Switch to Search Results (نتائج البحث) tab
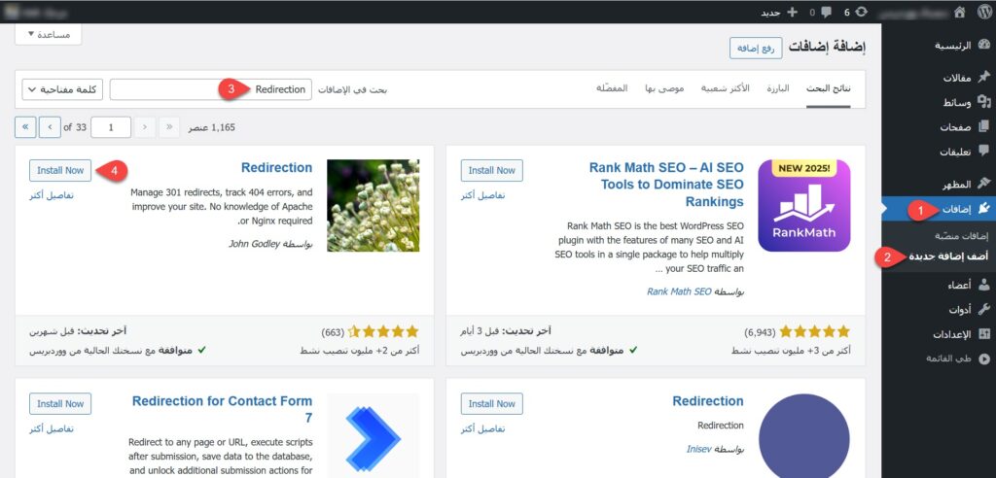The height and width of the screenshot is (478, 996). 829,88
